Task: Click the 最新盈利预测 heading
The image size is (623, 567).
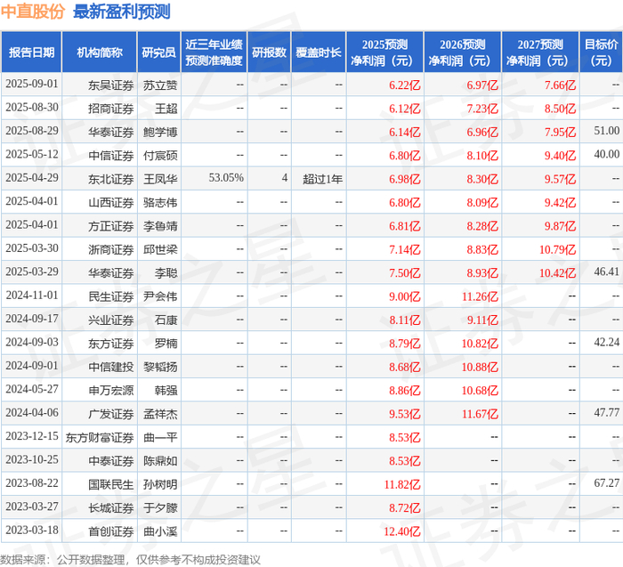Action: [122, 11]
